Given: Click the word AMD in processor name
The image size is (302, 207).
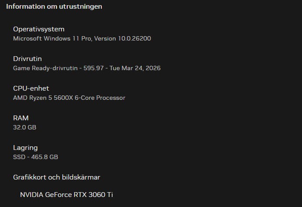Looking at the screenshot, I should pos(20,98).
